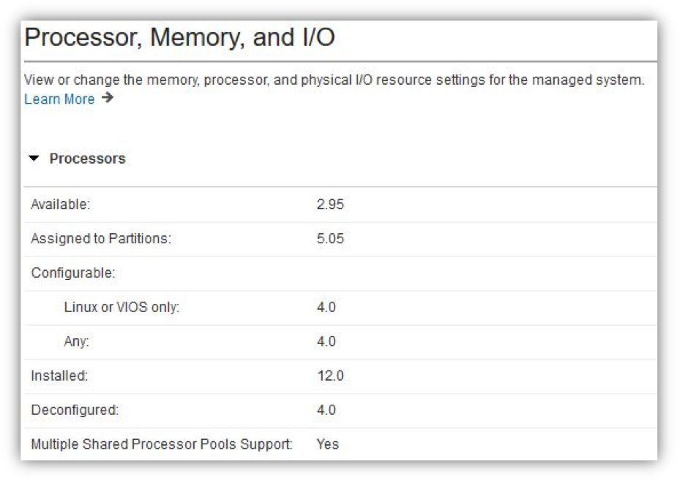Click the managed system description text

click(x=334, y=80)
